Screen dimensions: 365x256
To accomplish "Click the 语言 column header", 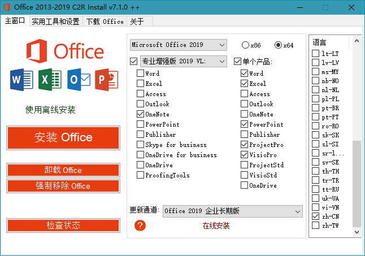I will click(330, 42).
